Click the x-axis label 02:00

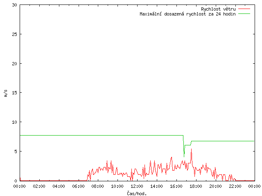[39, 186]
